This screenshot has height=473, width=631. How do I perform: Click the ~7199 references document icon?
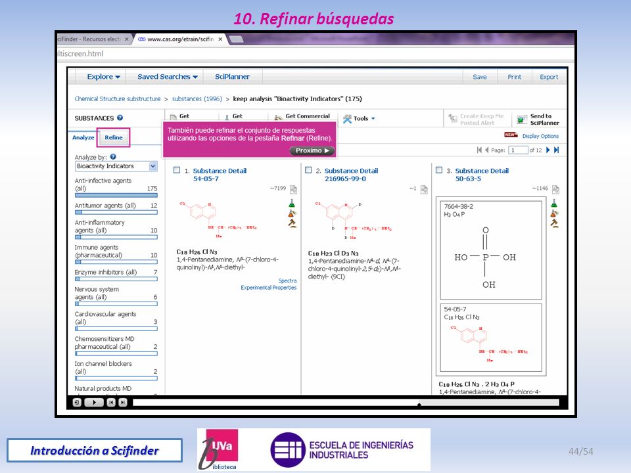pyautogui.click(x=293, y=189)
